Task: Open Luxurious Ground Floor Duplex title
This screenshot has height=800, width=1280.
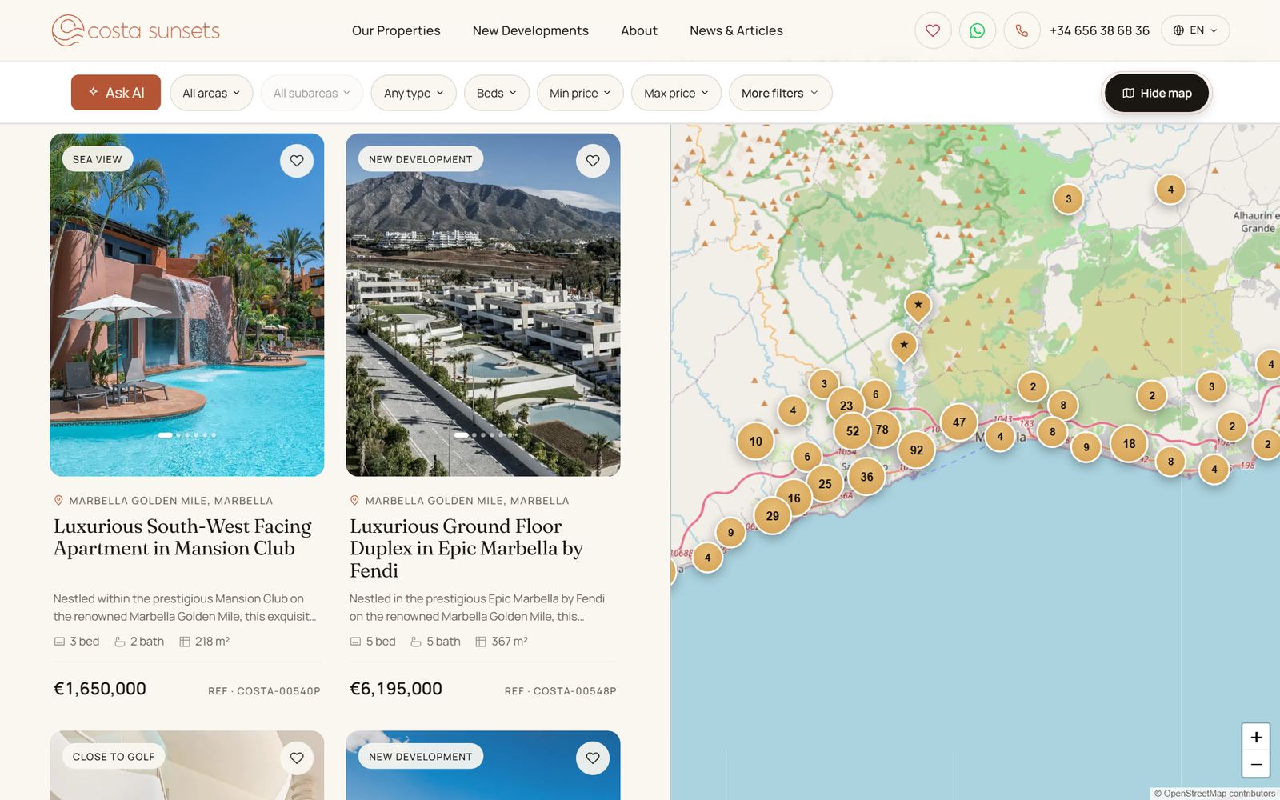Action: [x=466, y=548]
